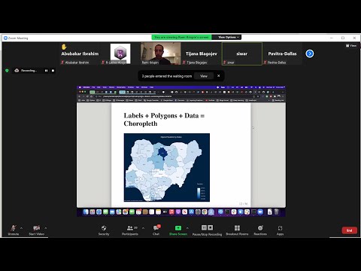Click the Unmute microphone icon
This screenshot has height=271, width=361.
13,228
